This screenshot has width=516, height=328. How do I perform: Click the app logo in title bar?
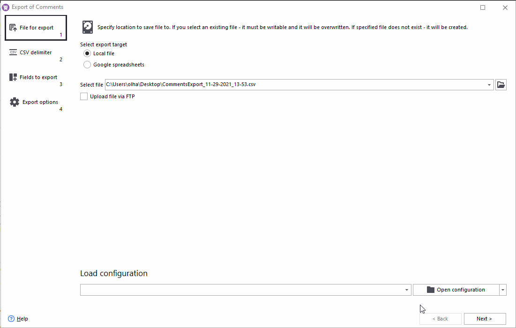pyautogui.click(x=6, y=7)
